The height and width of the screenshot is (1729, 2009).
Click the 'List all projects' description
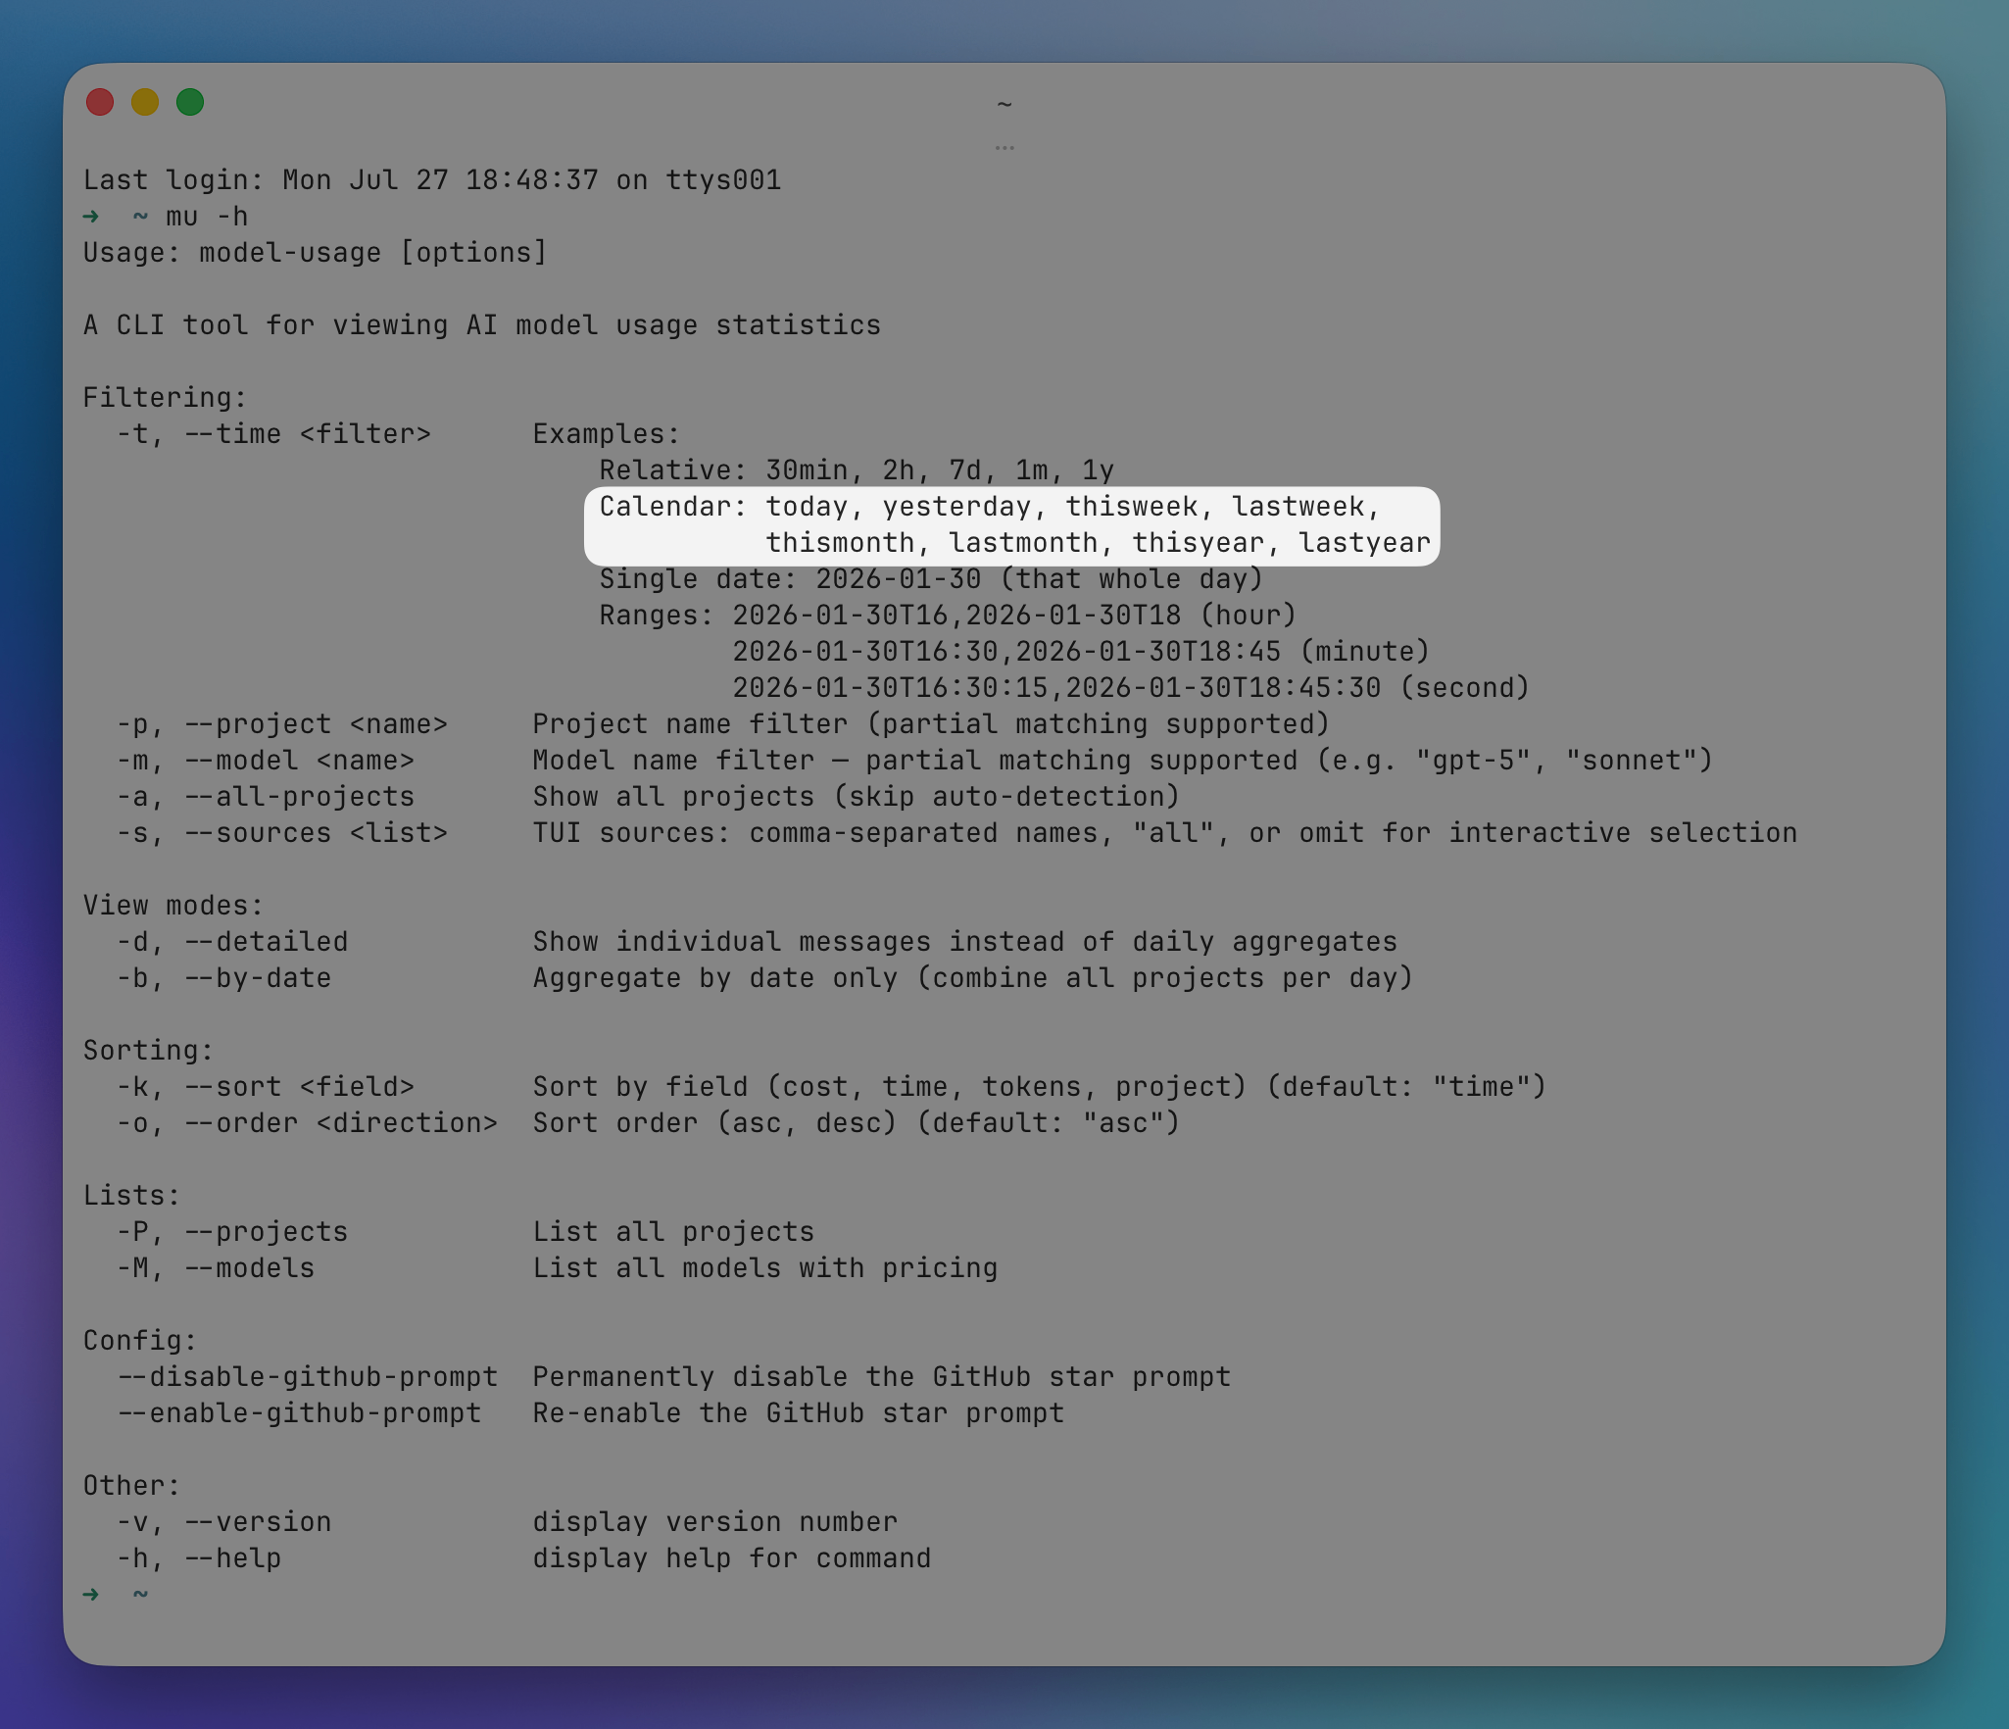(674, 1232)
